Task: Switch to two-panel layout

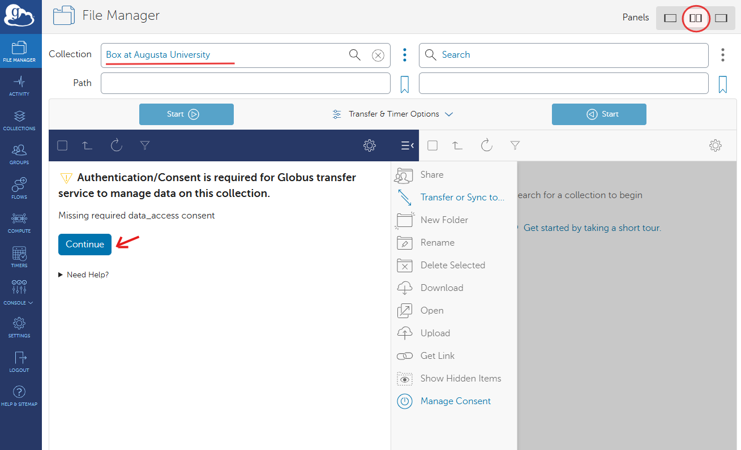Action: point(695,18)
